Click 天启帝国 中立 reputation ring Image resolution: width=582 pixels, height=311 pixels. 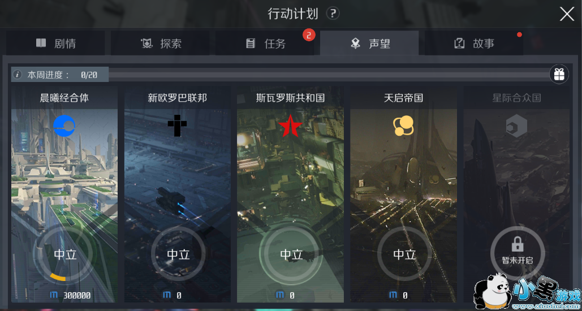point(404,254)
